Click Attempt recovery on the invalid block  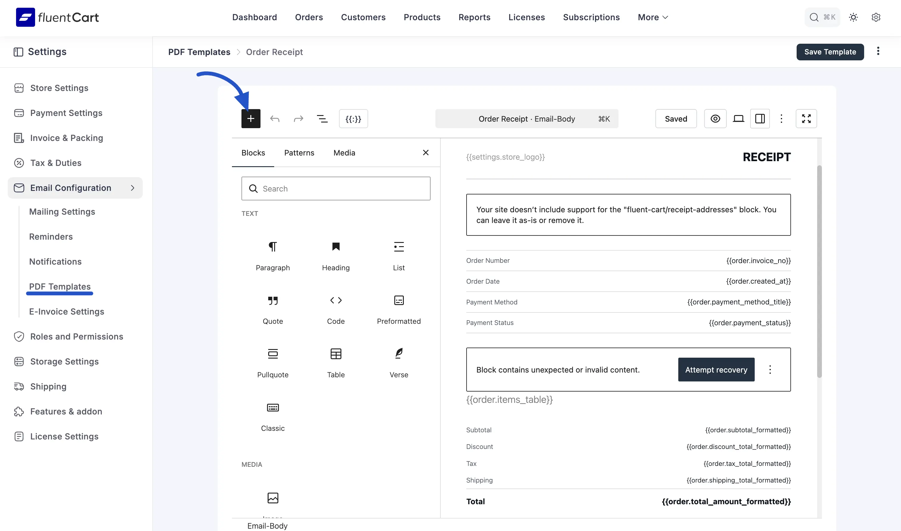pos(716,370)
